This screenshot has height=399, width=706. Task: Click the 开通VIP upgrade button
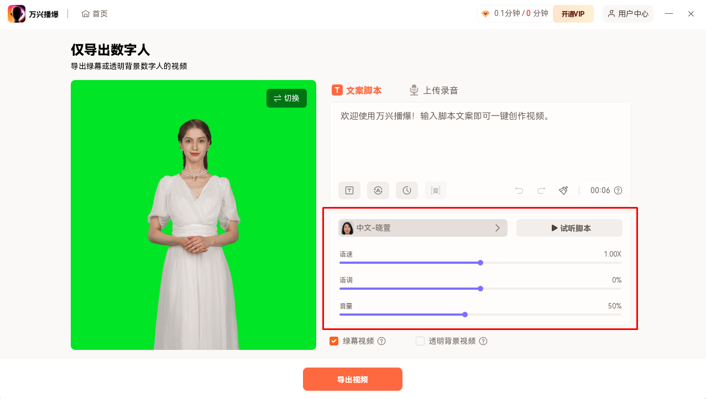[x=573, y=13]
